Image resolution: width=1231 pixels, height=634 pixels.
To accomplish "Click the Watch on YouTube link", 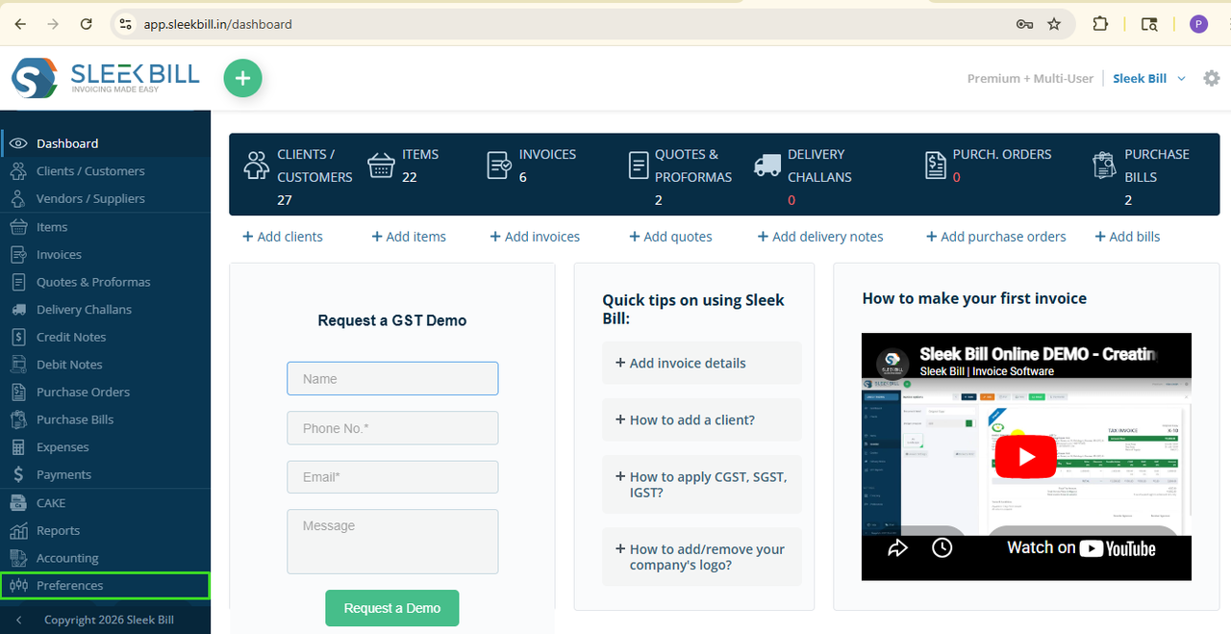I will pyautogui.click(x=1081, y=548).
